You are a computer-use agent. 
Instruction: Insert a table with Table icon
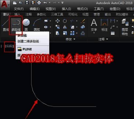coord(113,33)
